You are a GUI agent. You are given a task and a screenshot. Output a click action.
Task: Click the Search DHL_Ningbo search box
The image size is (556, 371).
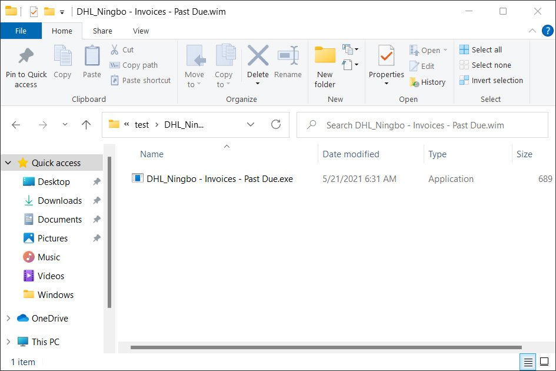pyautogui.click(x=422, y=125)
